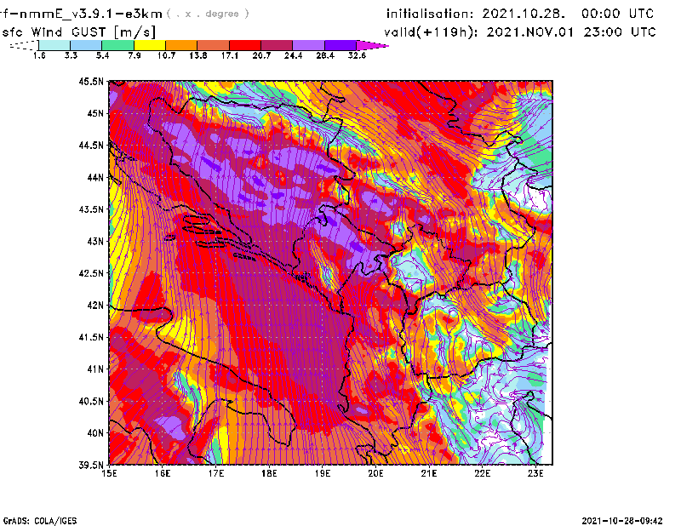Click latitude label '43.5N'
This screenshot has width=681, height=526.
(x=91, y=209)
